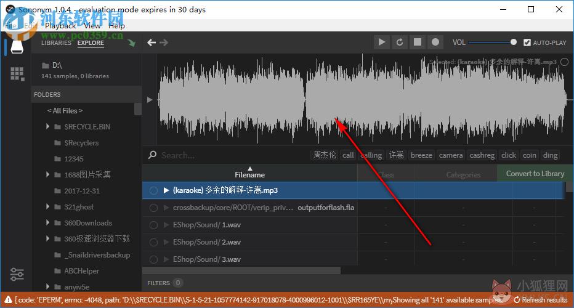Click the D:\ folder icon
The height and width of the screenshot is (308, 574).
(46, 65)
